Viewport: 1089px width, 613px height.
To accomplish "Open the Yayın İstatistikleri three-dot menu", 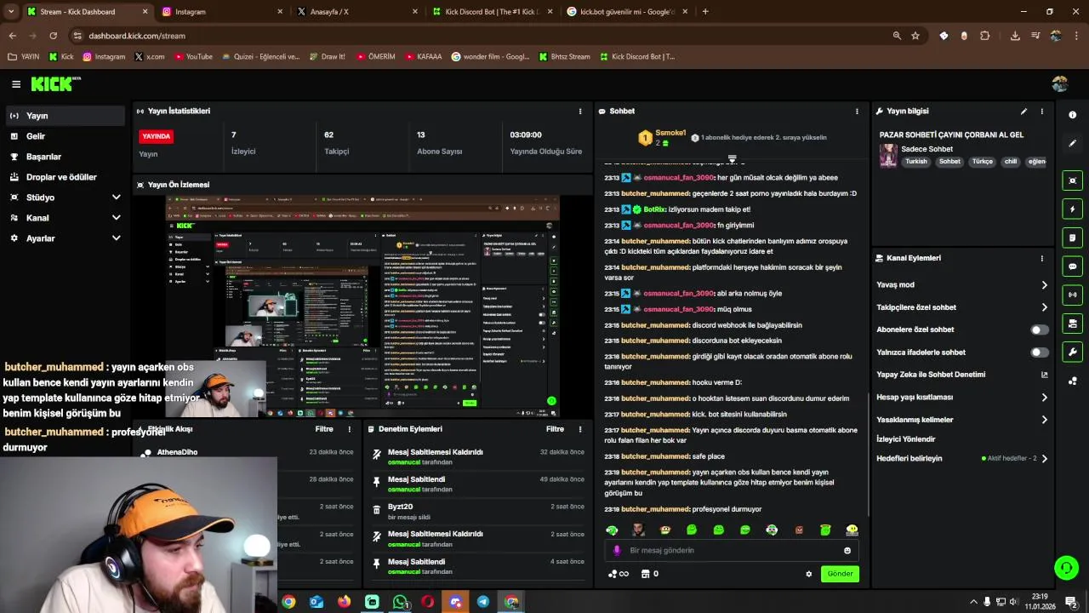I will (x=580, y=111).
